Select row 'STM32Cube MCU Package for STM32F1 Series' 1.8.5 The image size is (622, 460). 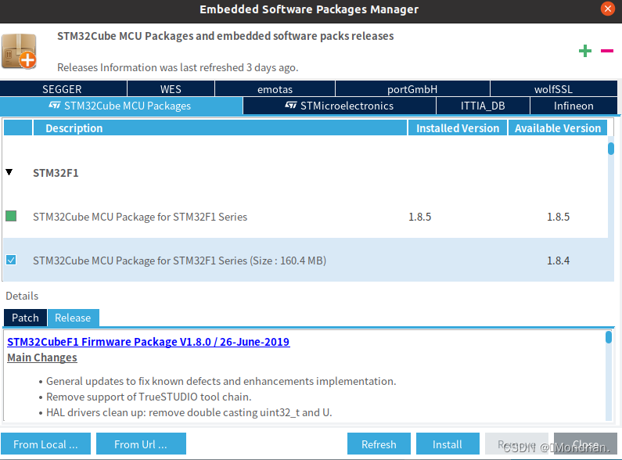click(305, 217)
